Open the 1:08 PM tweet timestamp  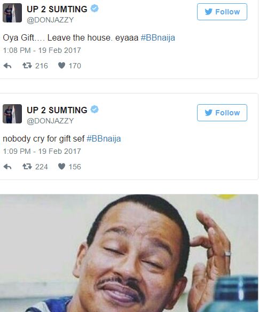pos(42,50)
